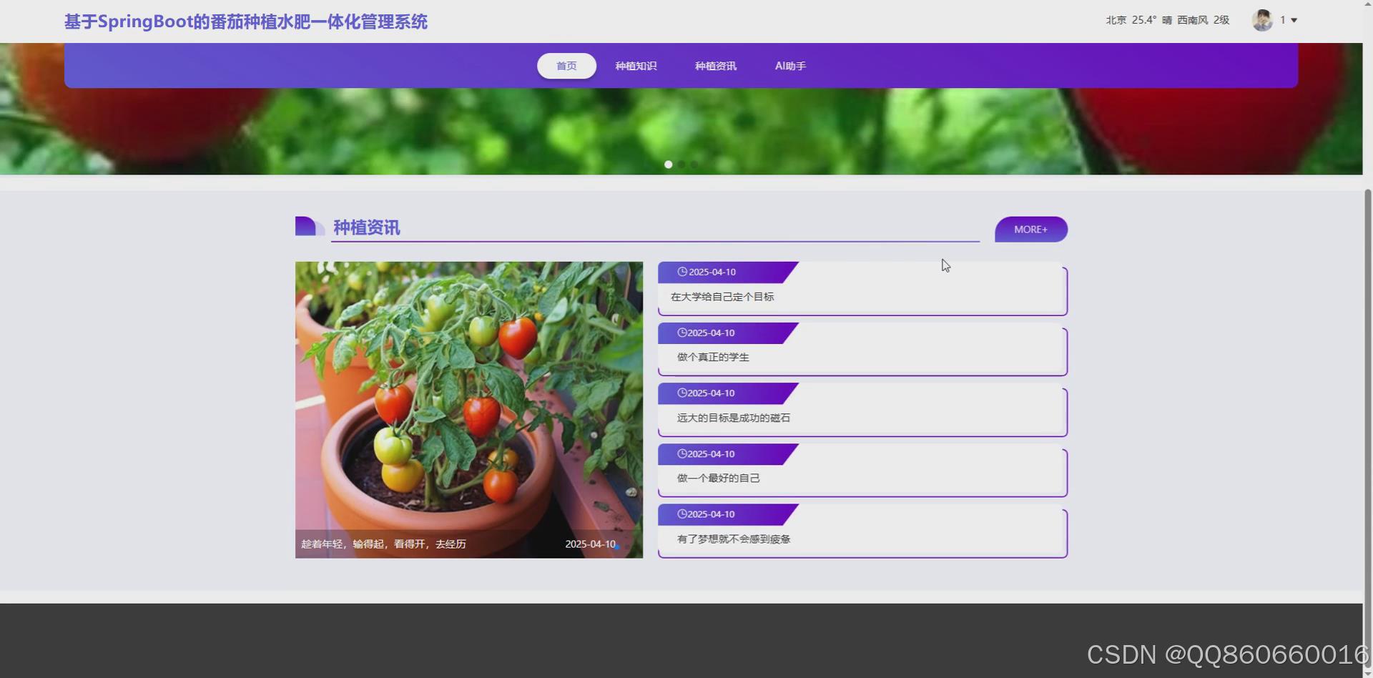Click the clock icon on 做个真正的学生 card
Image resolution: width=1373 pixels, height=678 pixels.
tap(682, 333)
